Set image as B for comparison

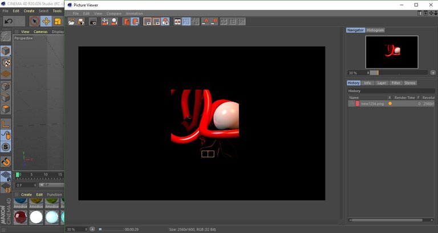[x=214, y=22]
